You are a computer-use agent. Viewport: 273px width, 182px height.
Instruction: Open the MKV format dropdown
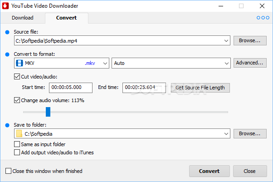62,63
